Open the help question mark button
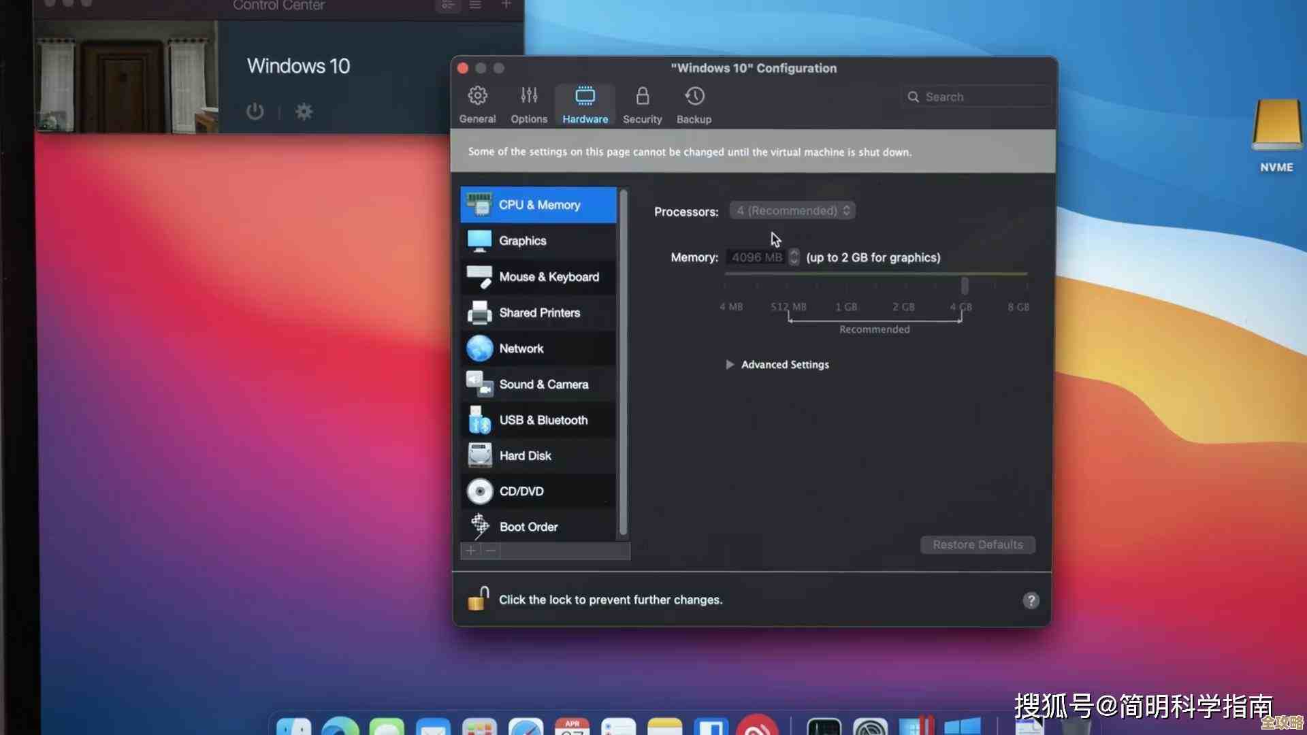The image size is (1307, 735). 1032,601
